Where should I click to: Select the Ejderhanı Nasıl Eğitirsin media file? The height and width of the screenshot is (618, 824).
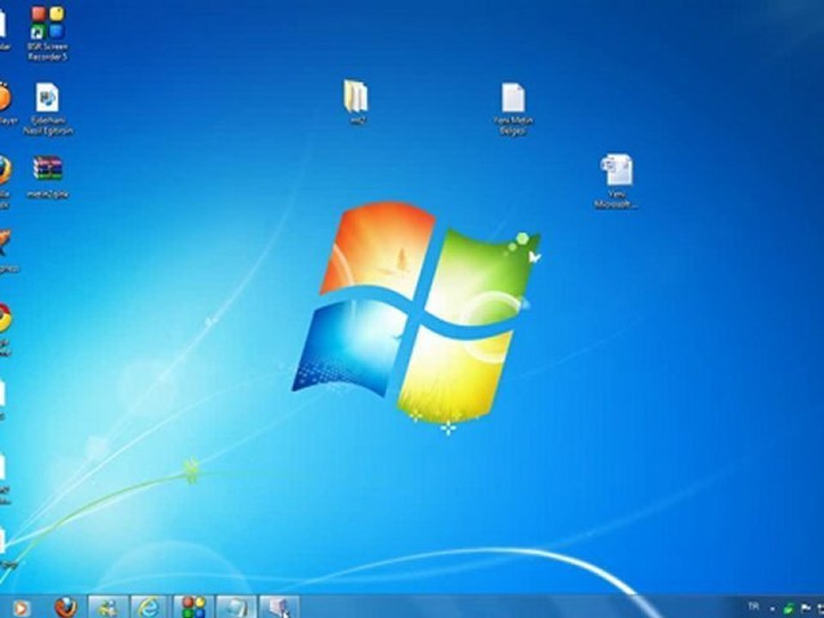point(47,108)
